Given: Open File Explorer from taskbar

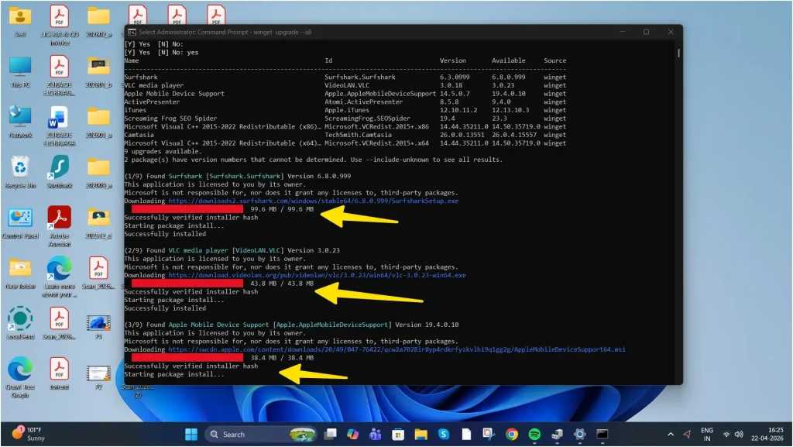Looking at the screenshot, I should [x=421, y=435].
